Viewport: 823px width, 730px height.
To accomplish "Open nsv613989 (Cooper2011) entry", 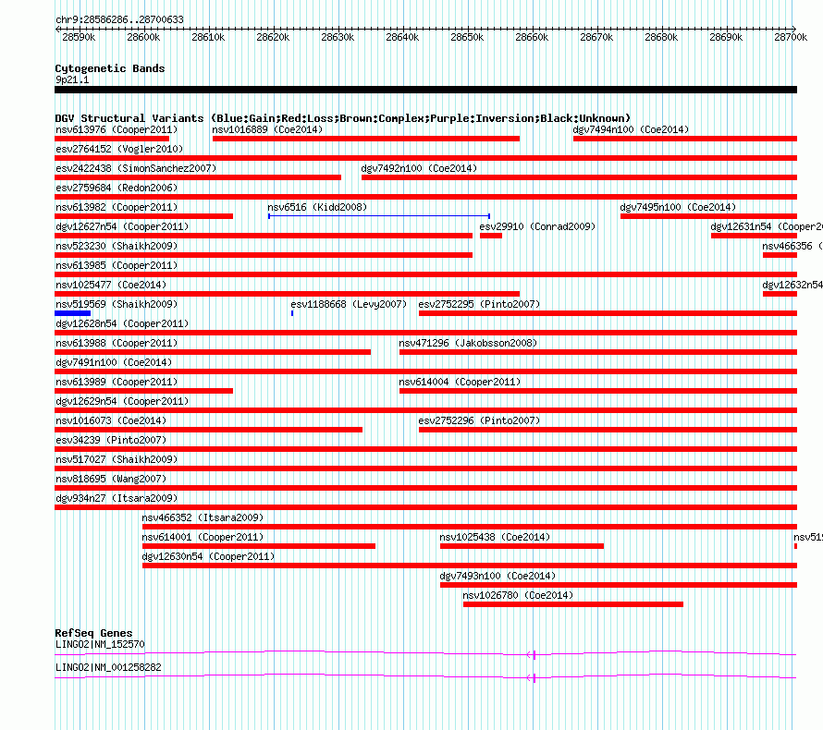I will tap(117, 382).
